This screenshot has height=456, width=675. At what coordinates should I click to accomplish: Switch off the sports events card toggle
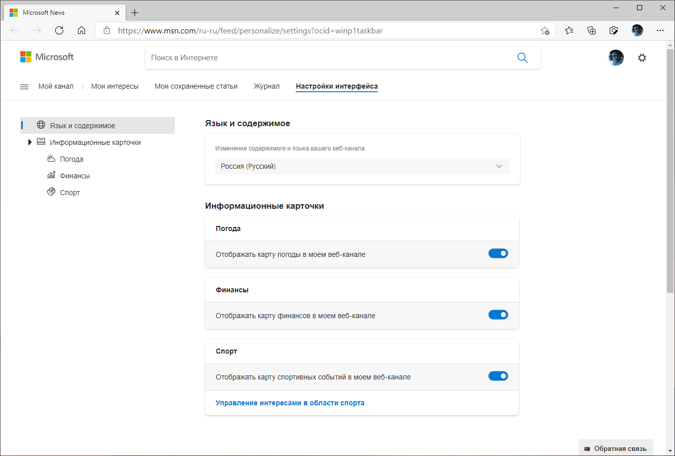[498, 376]
